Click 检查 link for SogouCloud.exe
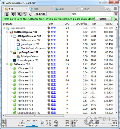120x129 pixels. [53, 112]
